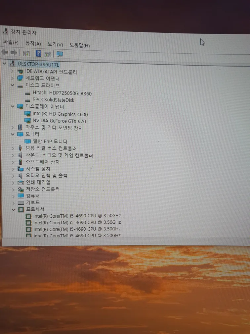Image resolution: width=250 pixels, height=334 pixels.
Task: Click the Scan for hardware changes monitor icon
Action: pyautogui.click(x=60, y=54)
